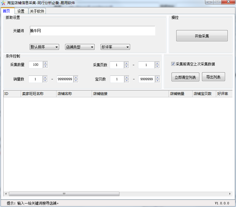This screenshot has width=236, height=207.
Task: Minimize the application window
Action: (x=209, y=2)
